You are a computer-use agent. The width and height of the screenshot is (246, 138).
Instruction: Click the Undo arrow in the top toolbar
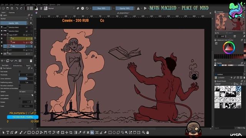(x=17, y=8)
